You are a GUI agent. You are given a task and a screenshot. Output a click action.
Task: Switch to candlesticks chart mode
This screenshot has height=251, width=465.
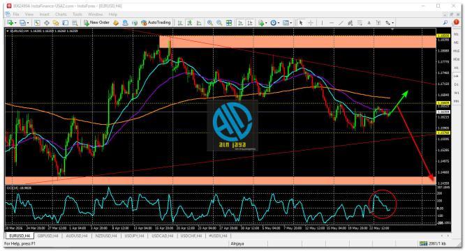(189, 23)
